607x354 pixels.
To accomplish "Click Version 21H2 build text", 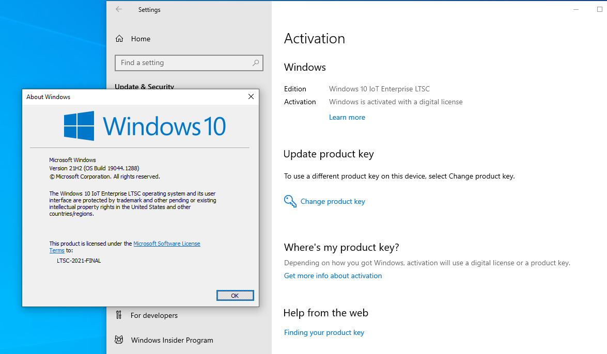I will [94, 168].
